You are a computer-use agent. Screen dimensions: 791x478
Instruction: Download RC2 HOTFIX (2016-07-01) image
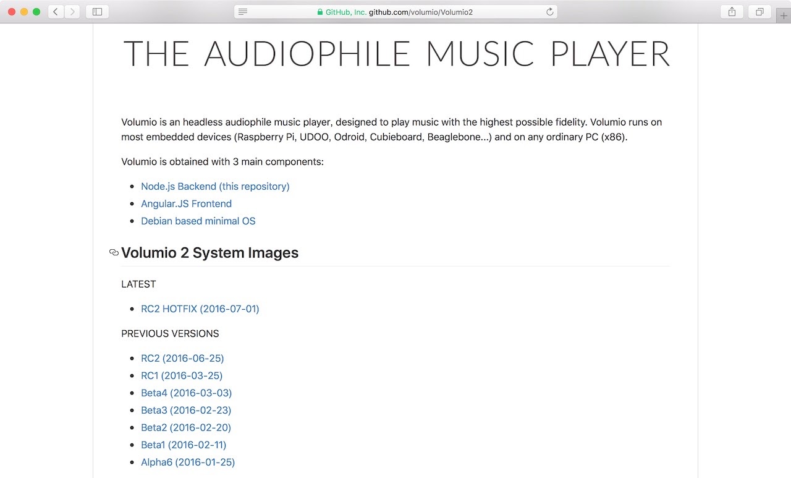(x=200, y=309)
